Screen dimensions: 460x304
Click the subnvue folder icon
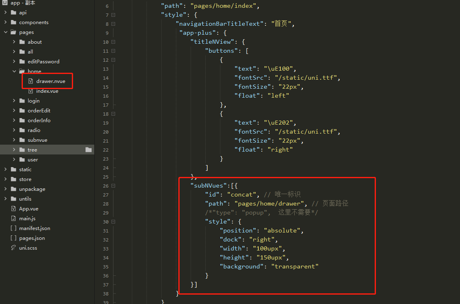pos(22,140)
